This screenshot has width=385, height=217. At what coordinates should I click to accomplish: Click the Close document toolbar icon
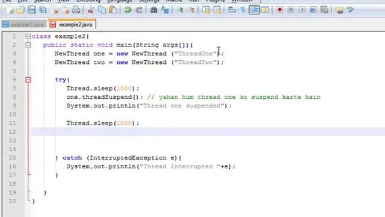54,10
